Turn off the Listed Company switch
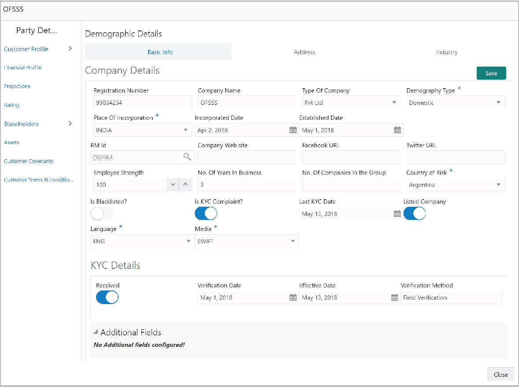 414,213
